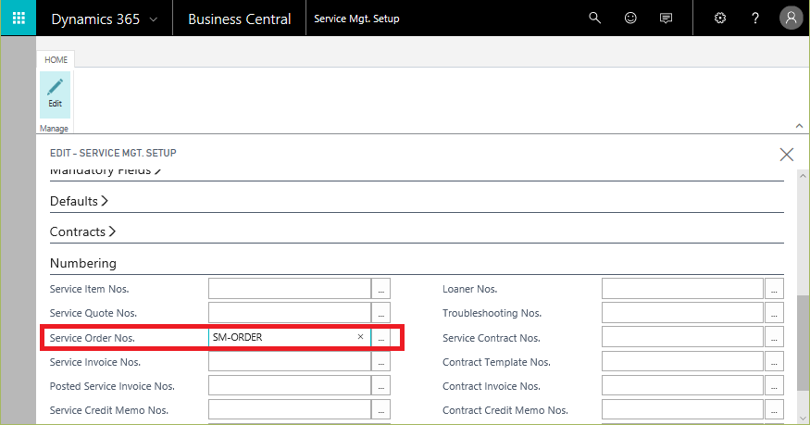Click the Service Order Nos. label

coord(92,338)
